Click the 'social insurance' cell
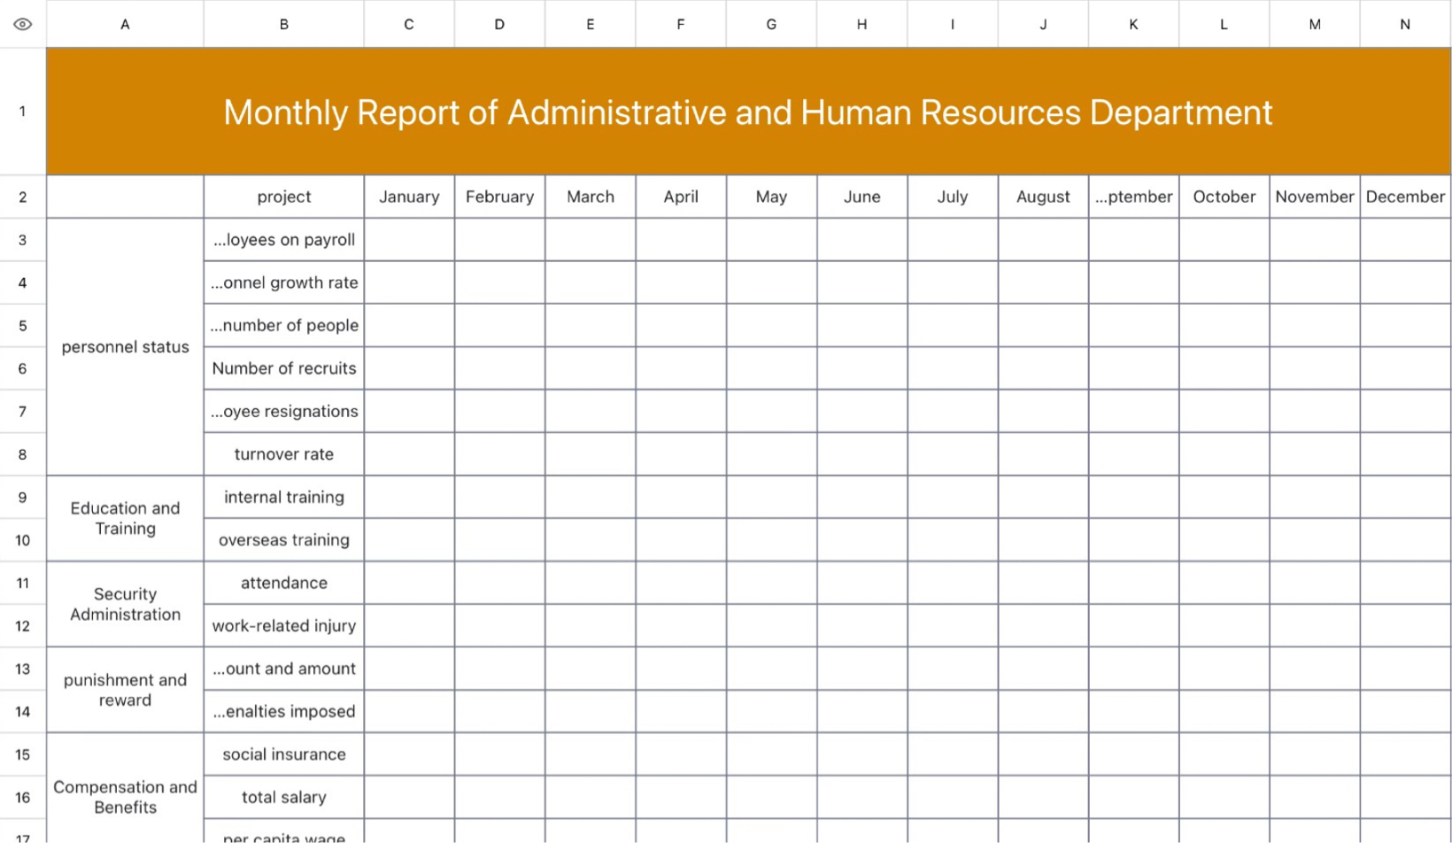 pos(284,754)
